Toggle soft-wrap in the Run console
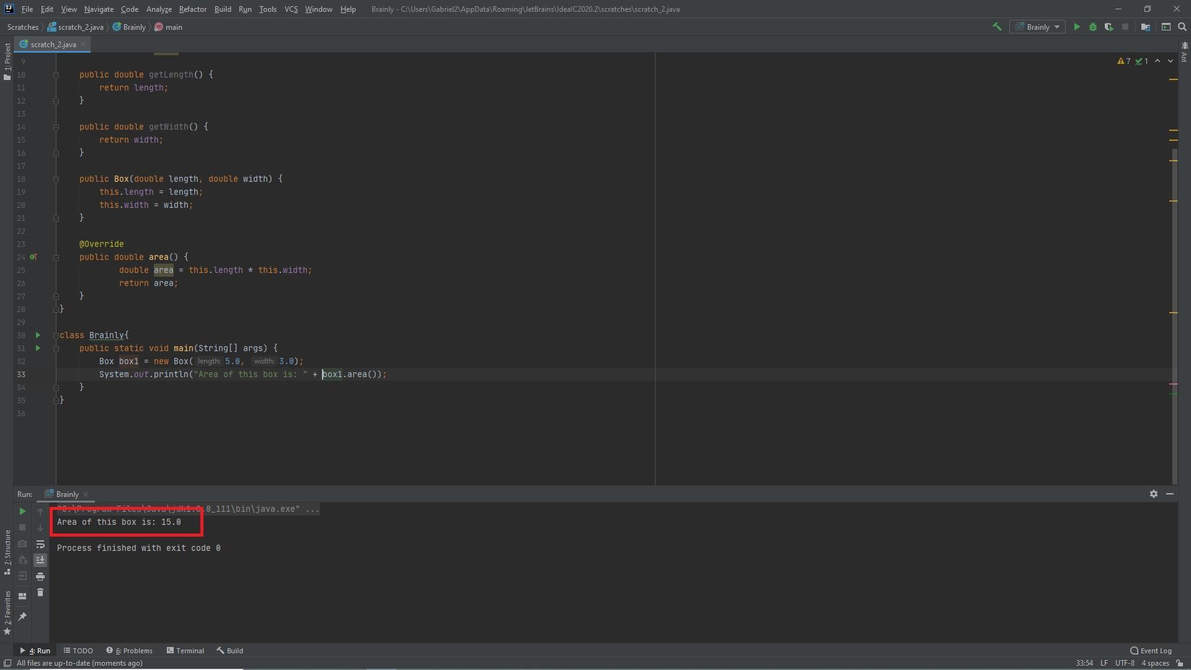The height and width of the screenshot is (670, 1191). [x=40, y=544]
